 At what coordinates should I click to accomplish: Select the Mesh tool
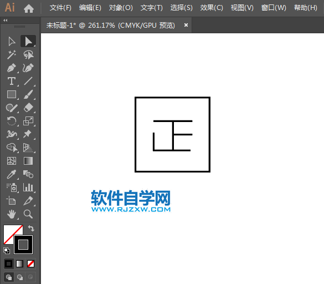pyautogui.click(x=12, y=161)
